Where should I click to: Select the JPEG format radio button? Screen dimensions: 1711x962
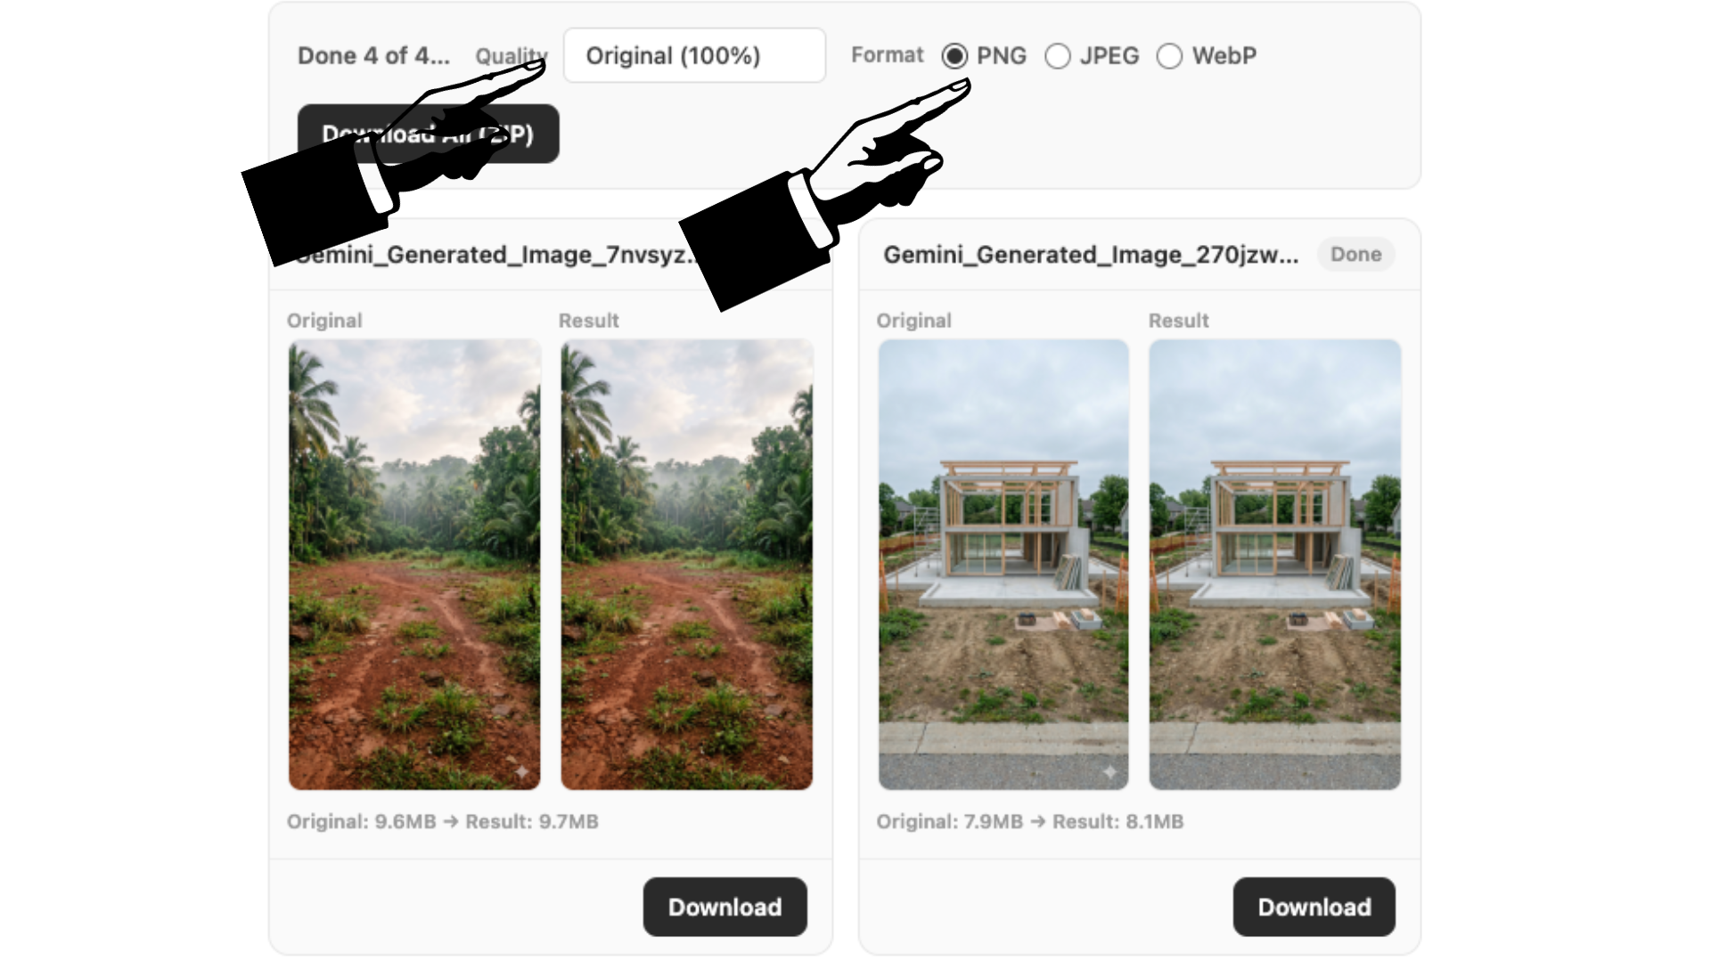(x=1058, y=56)
